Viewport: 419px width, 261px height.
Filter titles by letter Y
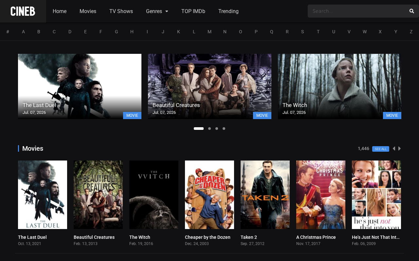(396, 32)
